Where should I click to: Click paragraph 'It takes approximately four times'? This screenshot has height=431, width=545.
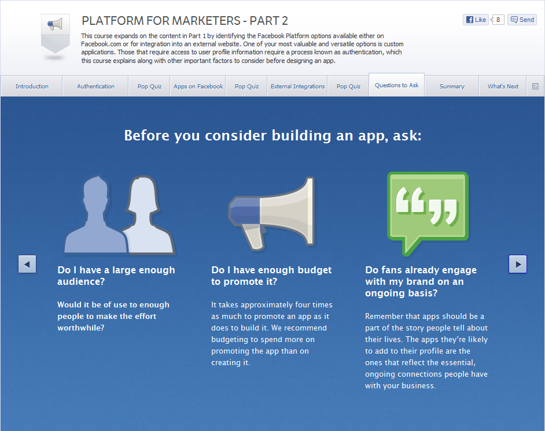271,333
